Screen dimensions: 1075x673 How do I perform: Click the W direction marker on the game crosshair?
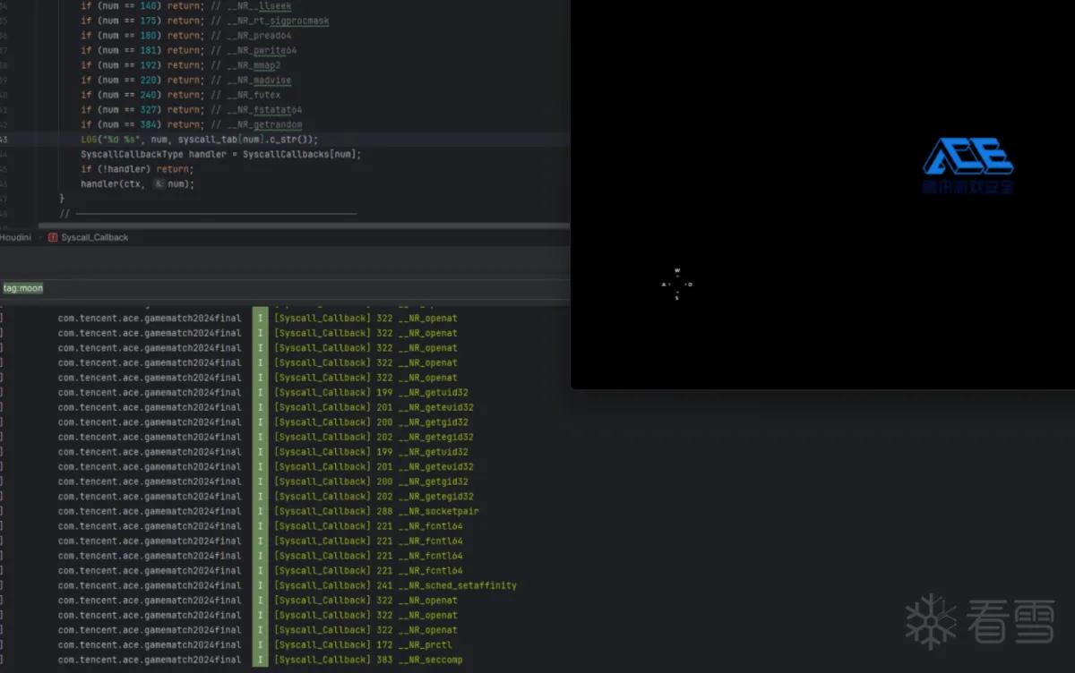pyautogui.click(x=677, y=270)
